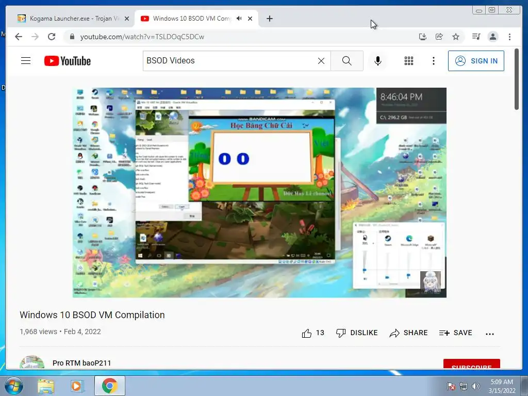Open the volume tray icon
528x396 pixels.
476,386
